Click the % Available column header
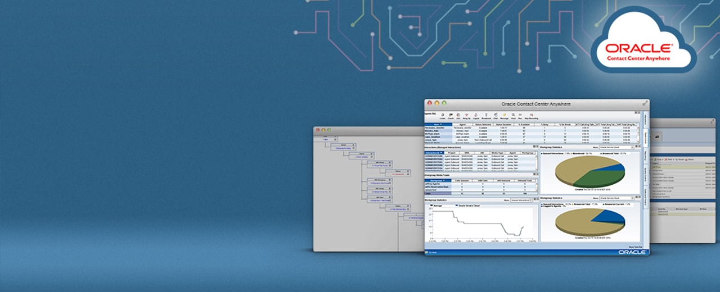This screenshot has width=720, height=292. coord(524,124)
